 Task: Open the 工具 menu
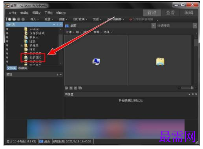tap(49, 13)
